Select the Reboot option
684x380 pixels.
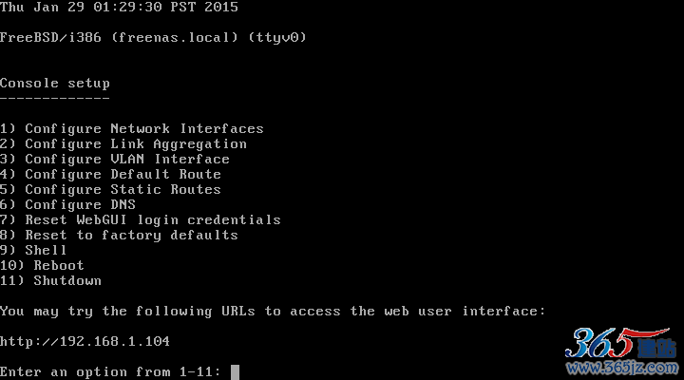tap(42, 266)
